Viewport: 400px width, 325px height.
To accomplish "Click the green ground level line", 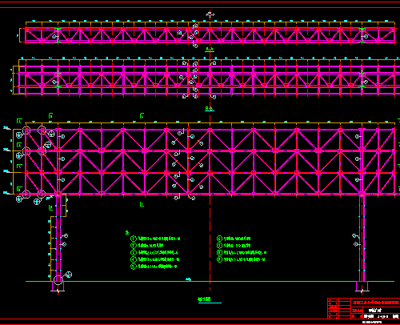I will [x=210, y=281].
